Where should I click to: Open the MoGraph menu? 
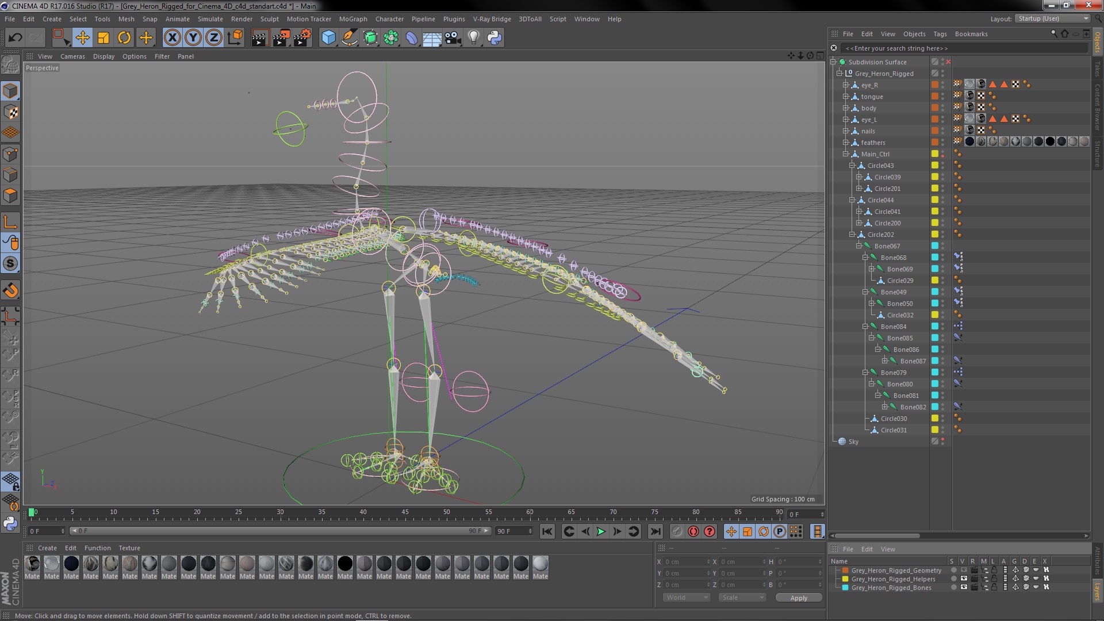click(x=353, y=19)
